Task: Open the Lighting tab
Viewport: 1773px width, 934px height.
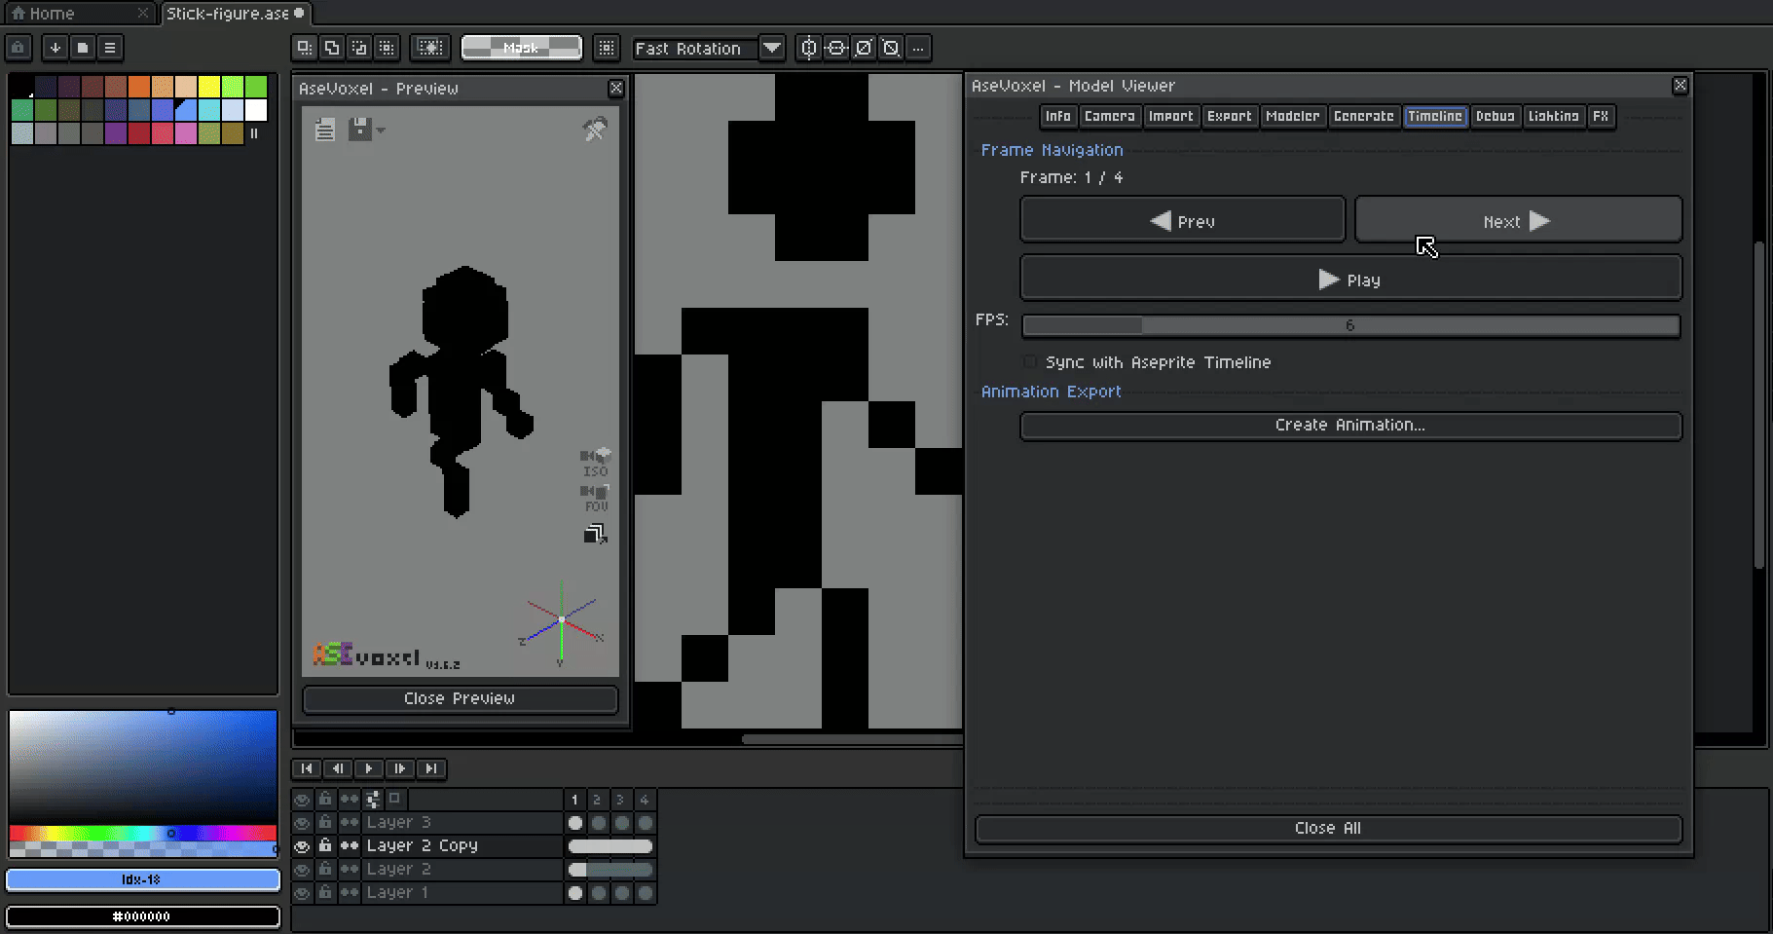Action: pos(1553,116)
